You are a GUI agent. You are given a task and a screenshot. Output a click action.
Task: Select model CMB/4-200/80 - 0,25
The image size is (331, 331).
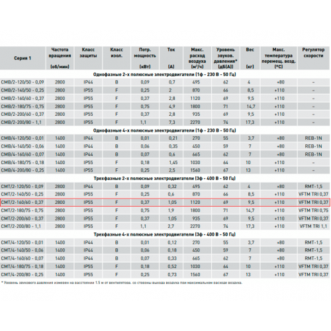[x=23, y=170]
